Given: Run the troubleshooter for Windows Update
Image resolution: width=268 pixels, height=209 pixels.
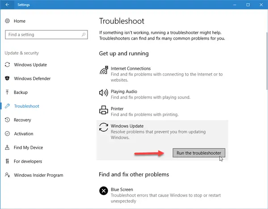Looking at the screenshot, I should click(x=199, y=153).
